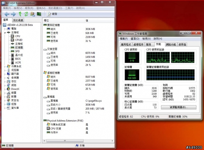
Task: Open the 我的最愛(O) menu in AIDA64
Action: click(55, 8)
